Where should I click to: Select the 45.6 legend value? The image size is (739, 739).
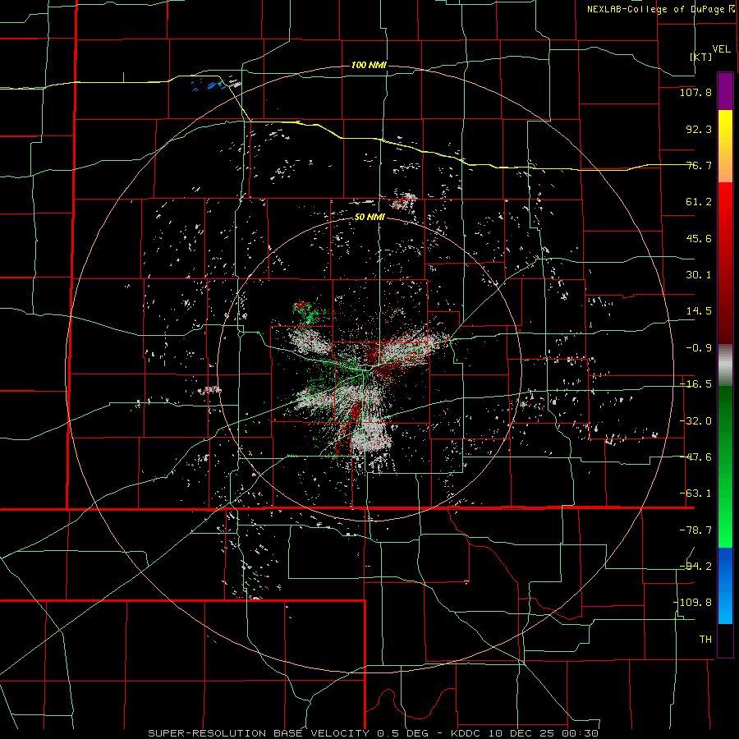(699, 238)
